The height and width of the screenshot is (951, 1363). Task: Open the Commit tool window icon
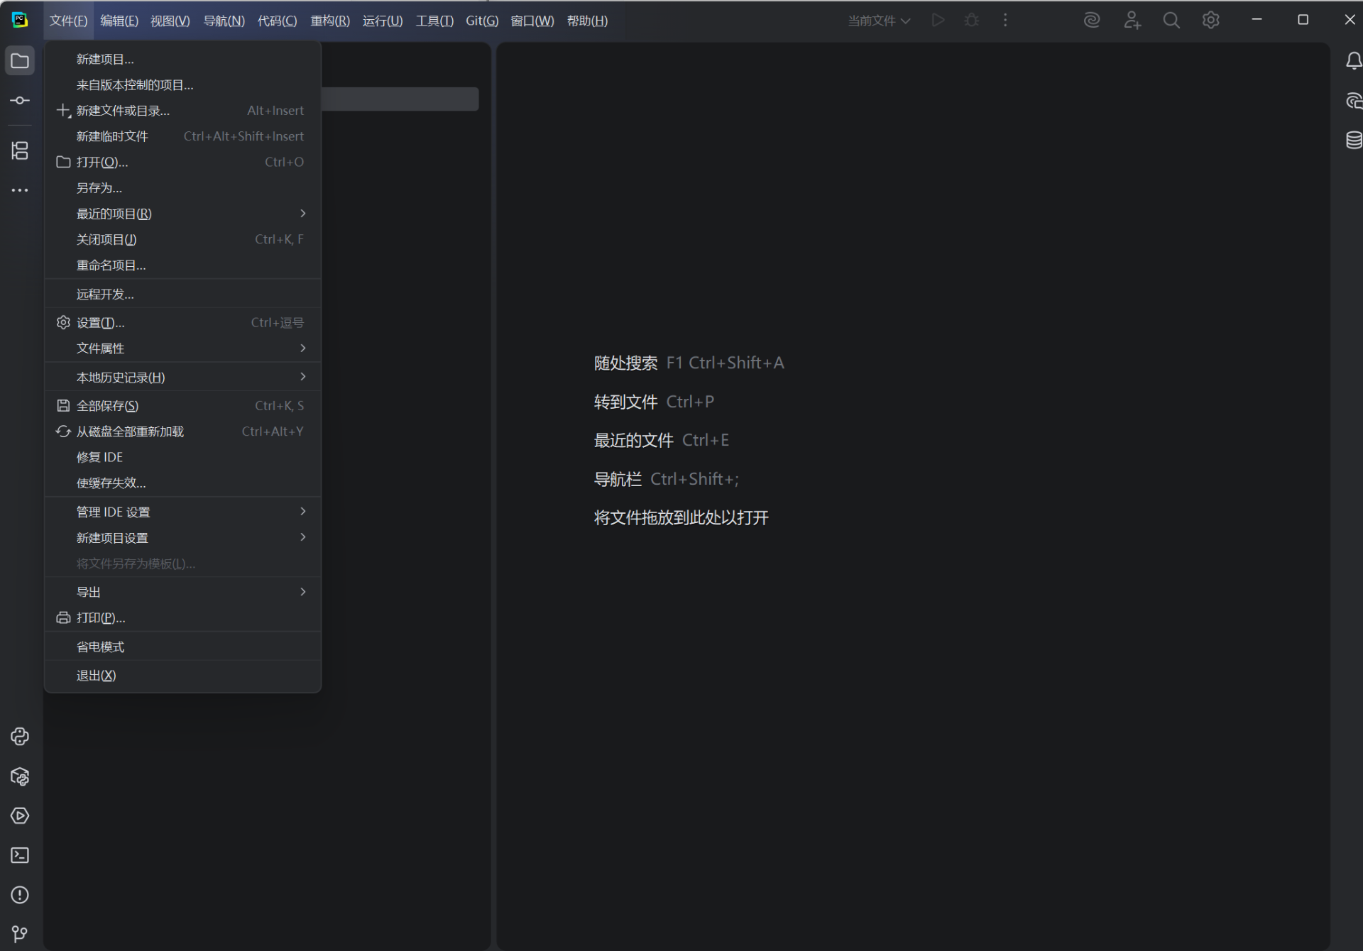[x=20, y=101]
